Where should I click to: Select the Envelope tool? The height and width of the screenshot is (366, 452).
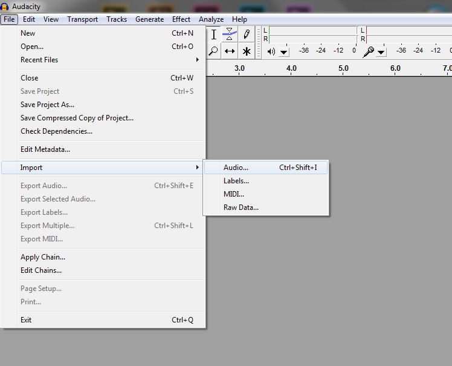230,34
